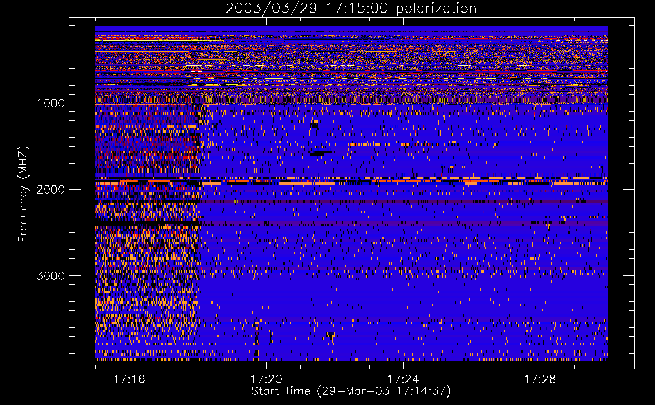
Task: Click the 3000 frequency tick label
Action: click(51, 276)
